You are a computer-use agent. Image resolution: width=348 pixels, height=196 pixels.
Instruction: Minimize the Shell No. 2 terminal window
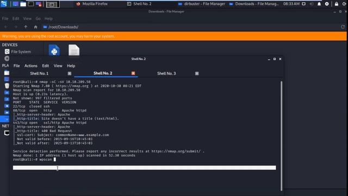point(269,59)
